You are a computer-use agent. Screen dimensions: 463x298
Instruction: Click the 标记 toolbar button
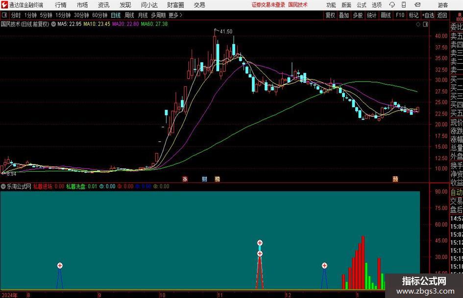click(414, 15)
